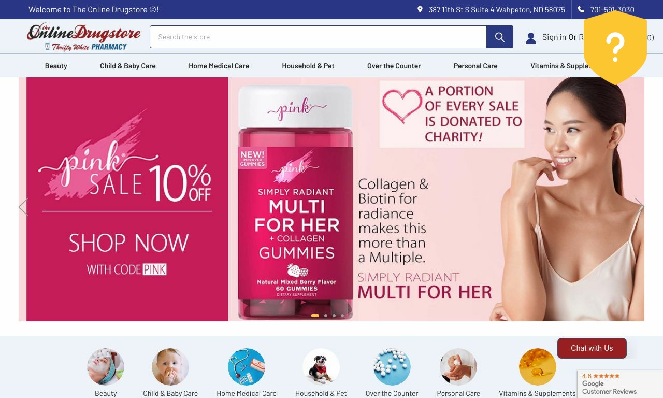Click the user account icon

click(531, 38)
